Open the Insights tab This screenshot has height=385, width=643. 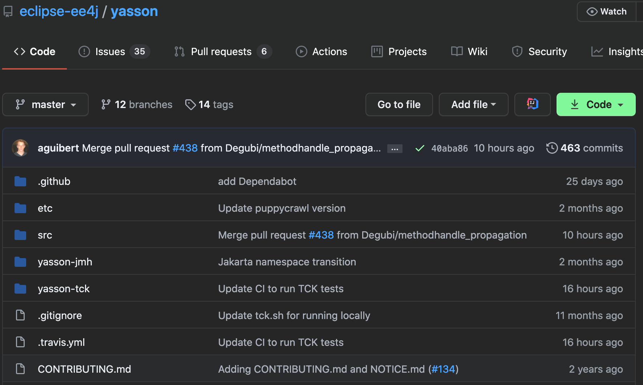point(617,51)
